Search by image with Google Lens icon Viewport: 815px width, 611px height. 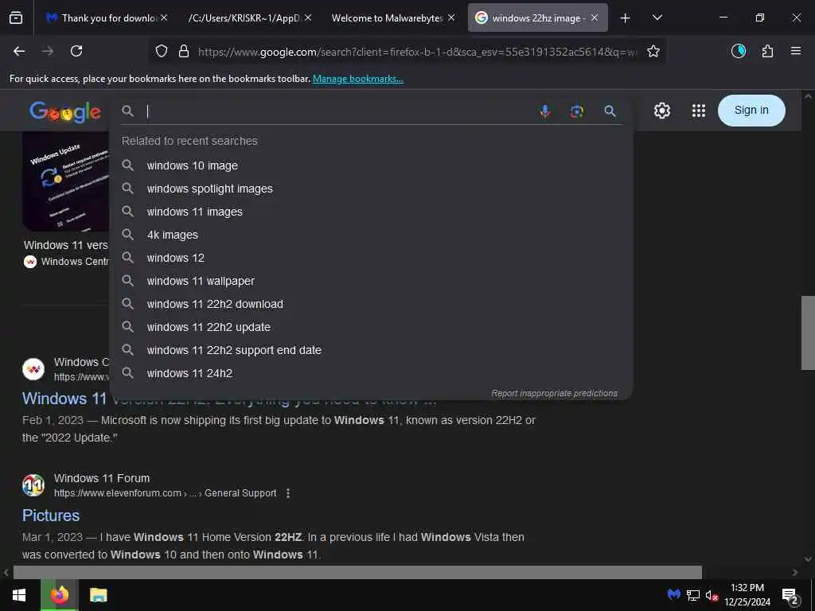577,111
